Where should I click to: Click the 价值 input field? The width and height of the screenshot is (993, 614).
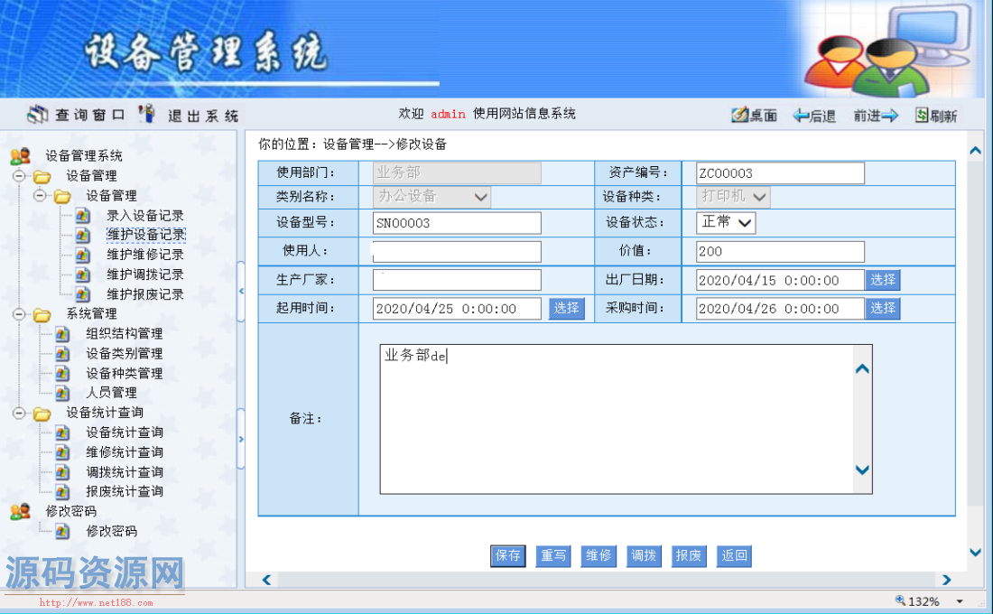(780, 252)
